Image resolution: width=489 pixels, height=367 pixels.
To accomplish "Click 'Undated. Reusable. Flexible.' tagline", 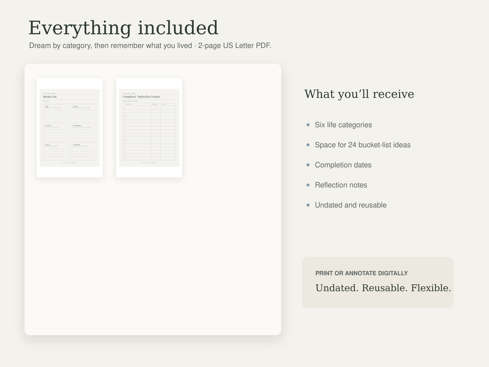I will click(383, 288).
